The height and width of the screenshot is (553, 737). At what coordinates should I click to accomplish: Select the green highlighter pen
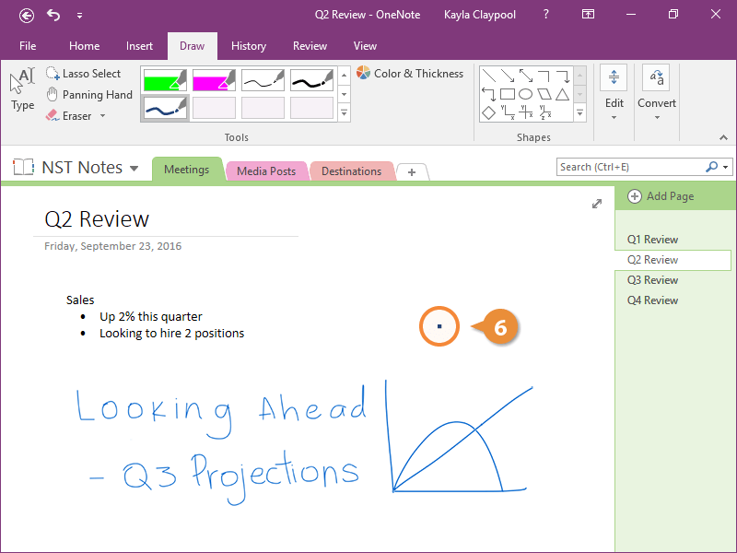(165, 80)
